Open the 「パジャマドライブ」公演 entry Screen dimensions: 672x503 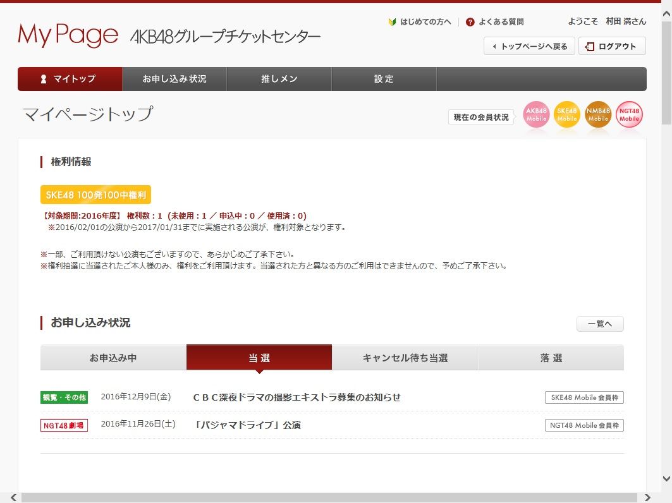tap(247, 425)
